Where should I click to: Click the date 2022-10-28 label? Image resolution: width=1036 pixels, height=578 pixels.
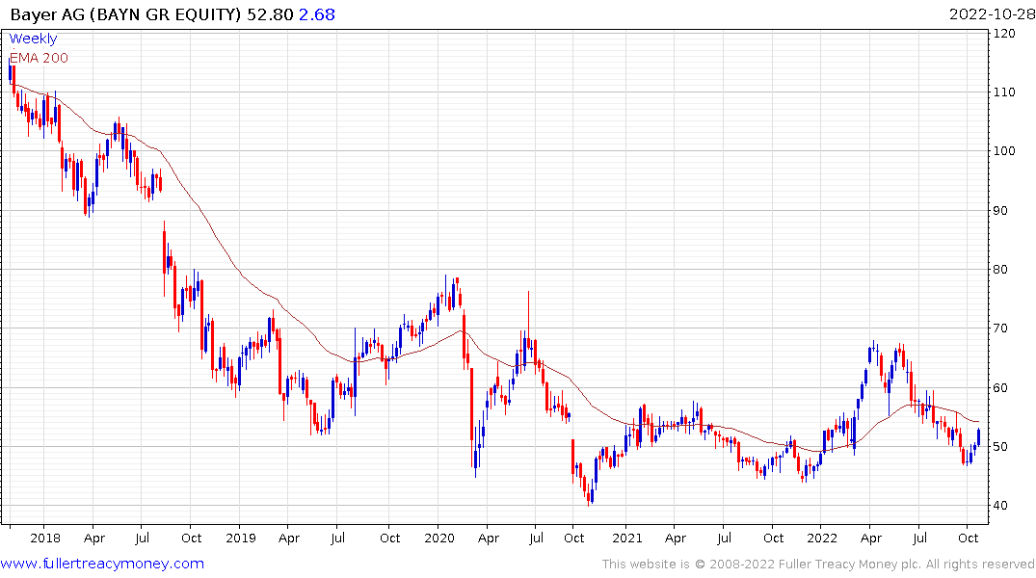(x=992, y=14)
